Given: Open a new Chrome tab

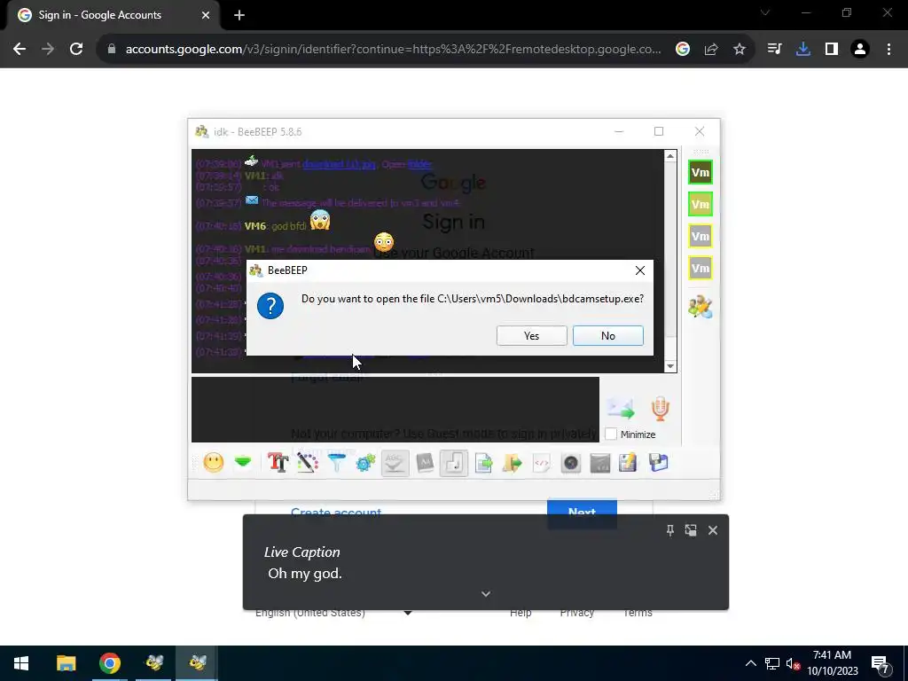Looking at the screenshot, I should (239, 16).
